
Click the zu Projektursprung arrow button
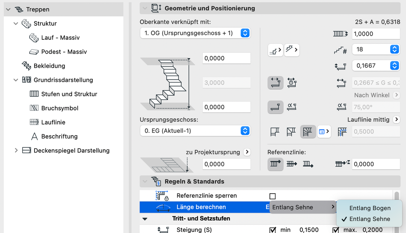(247, 152)
